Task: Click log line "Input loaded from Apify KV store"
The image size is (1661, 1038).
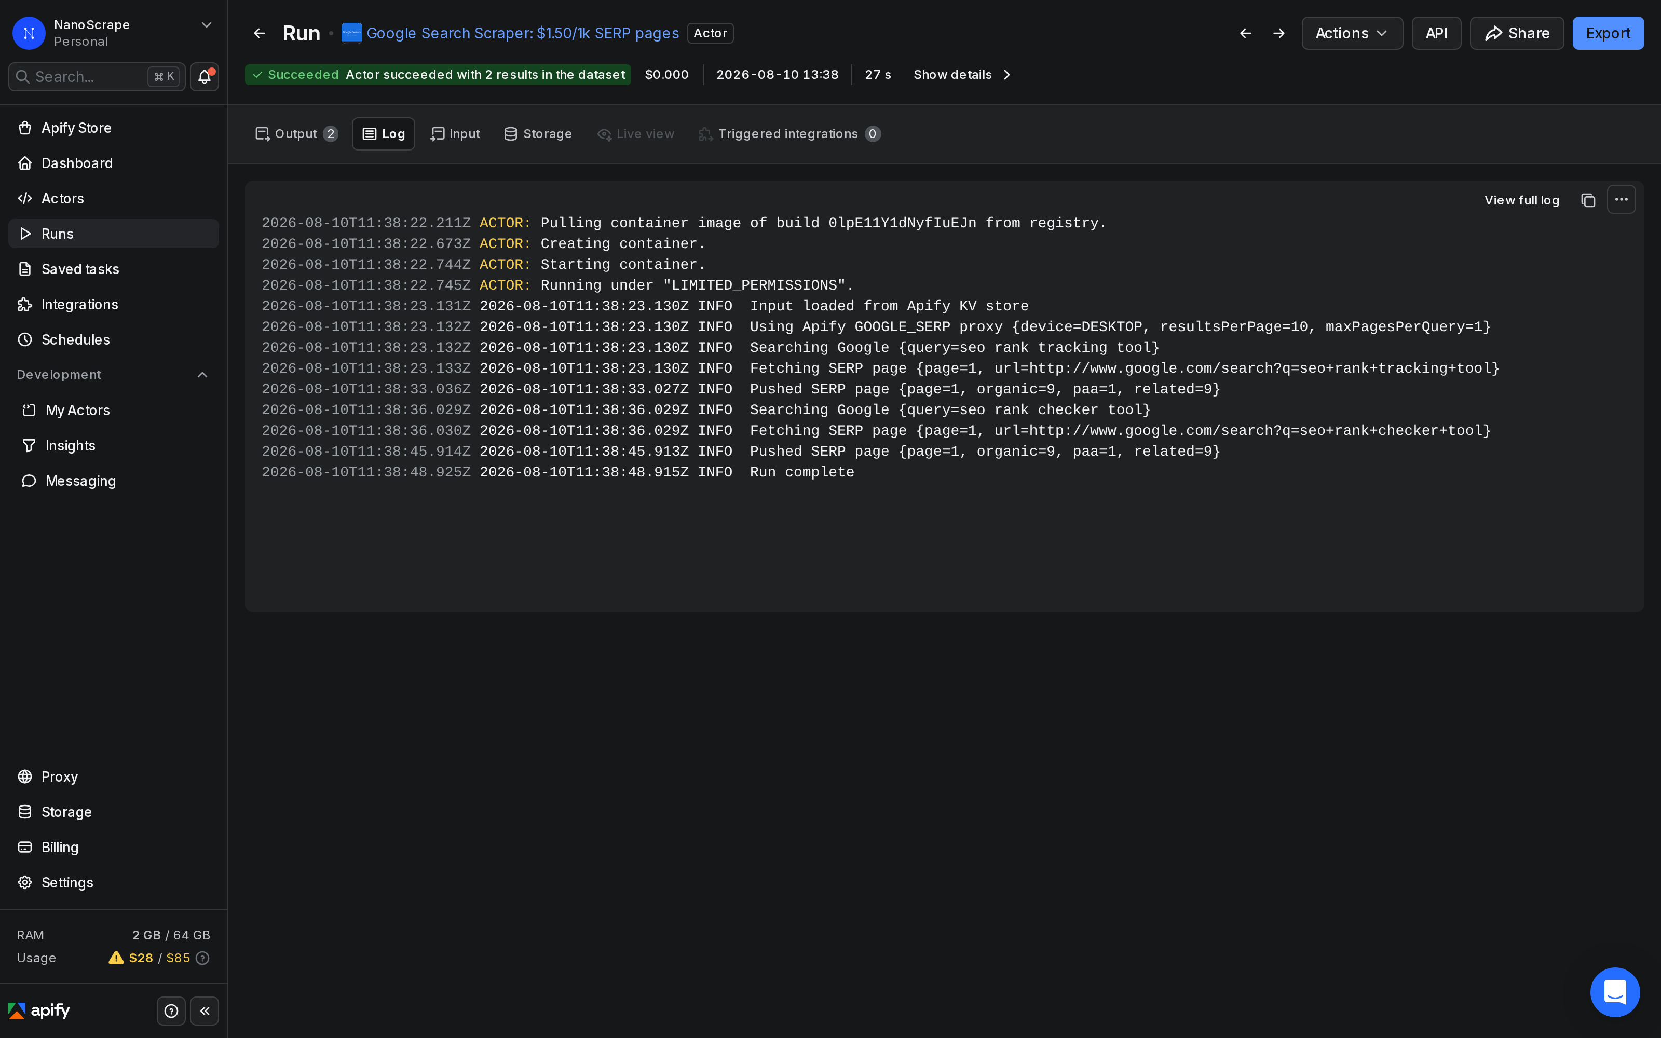Action: [x=645, y=306]
